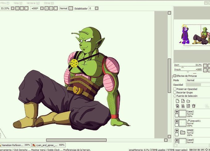Click layer panel scrollbar left arrow
210x151 pixels.
click(x=175, y=145)
